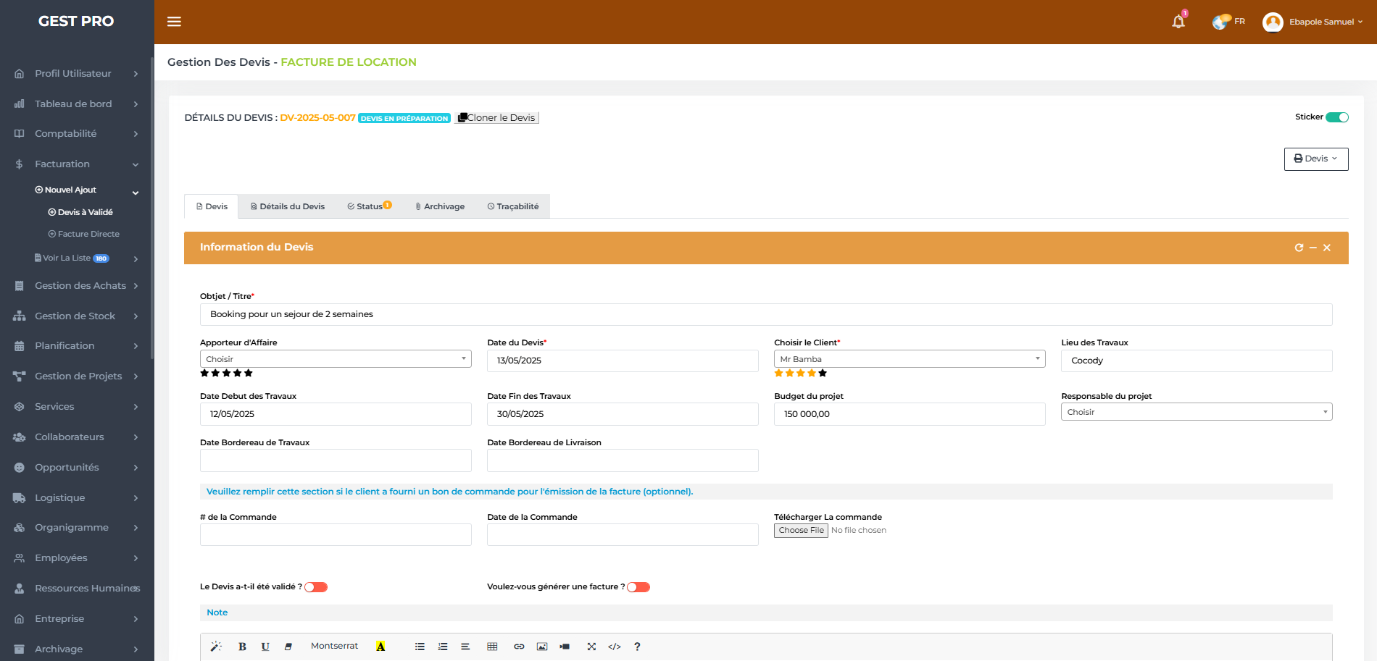Switch the editor to fullscreen mode
The width and height of the screenshot is (1377, 661).
(591, 647)
